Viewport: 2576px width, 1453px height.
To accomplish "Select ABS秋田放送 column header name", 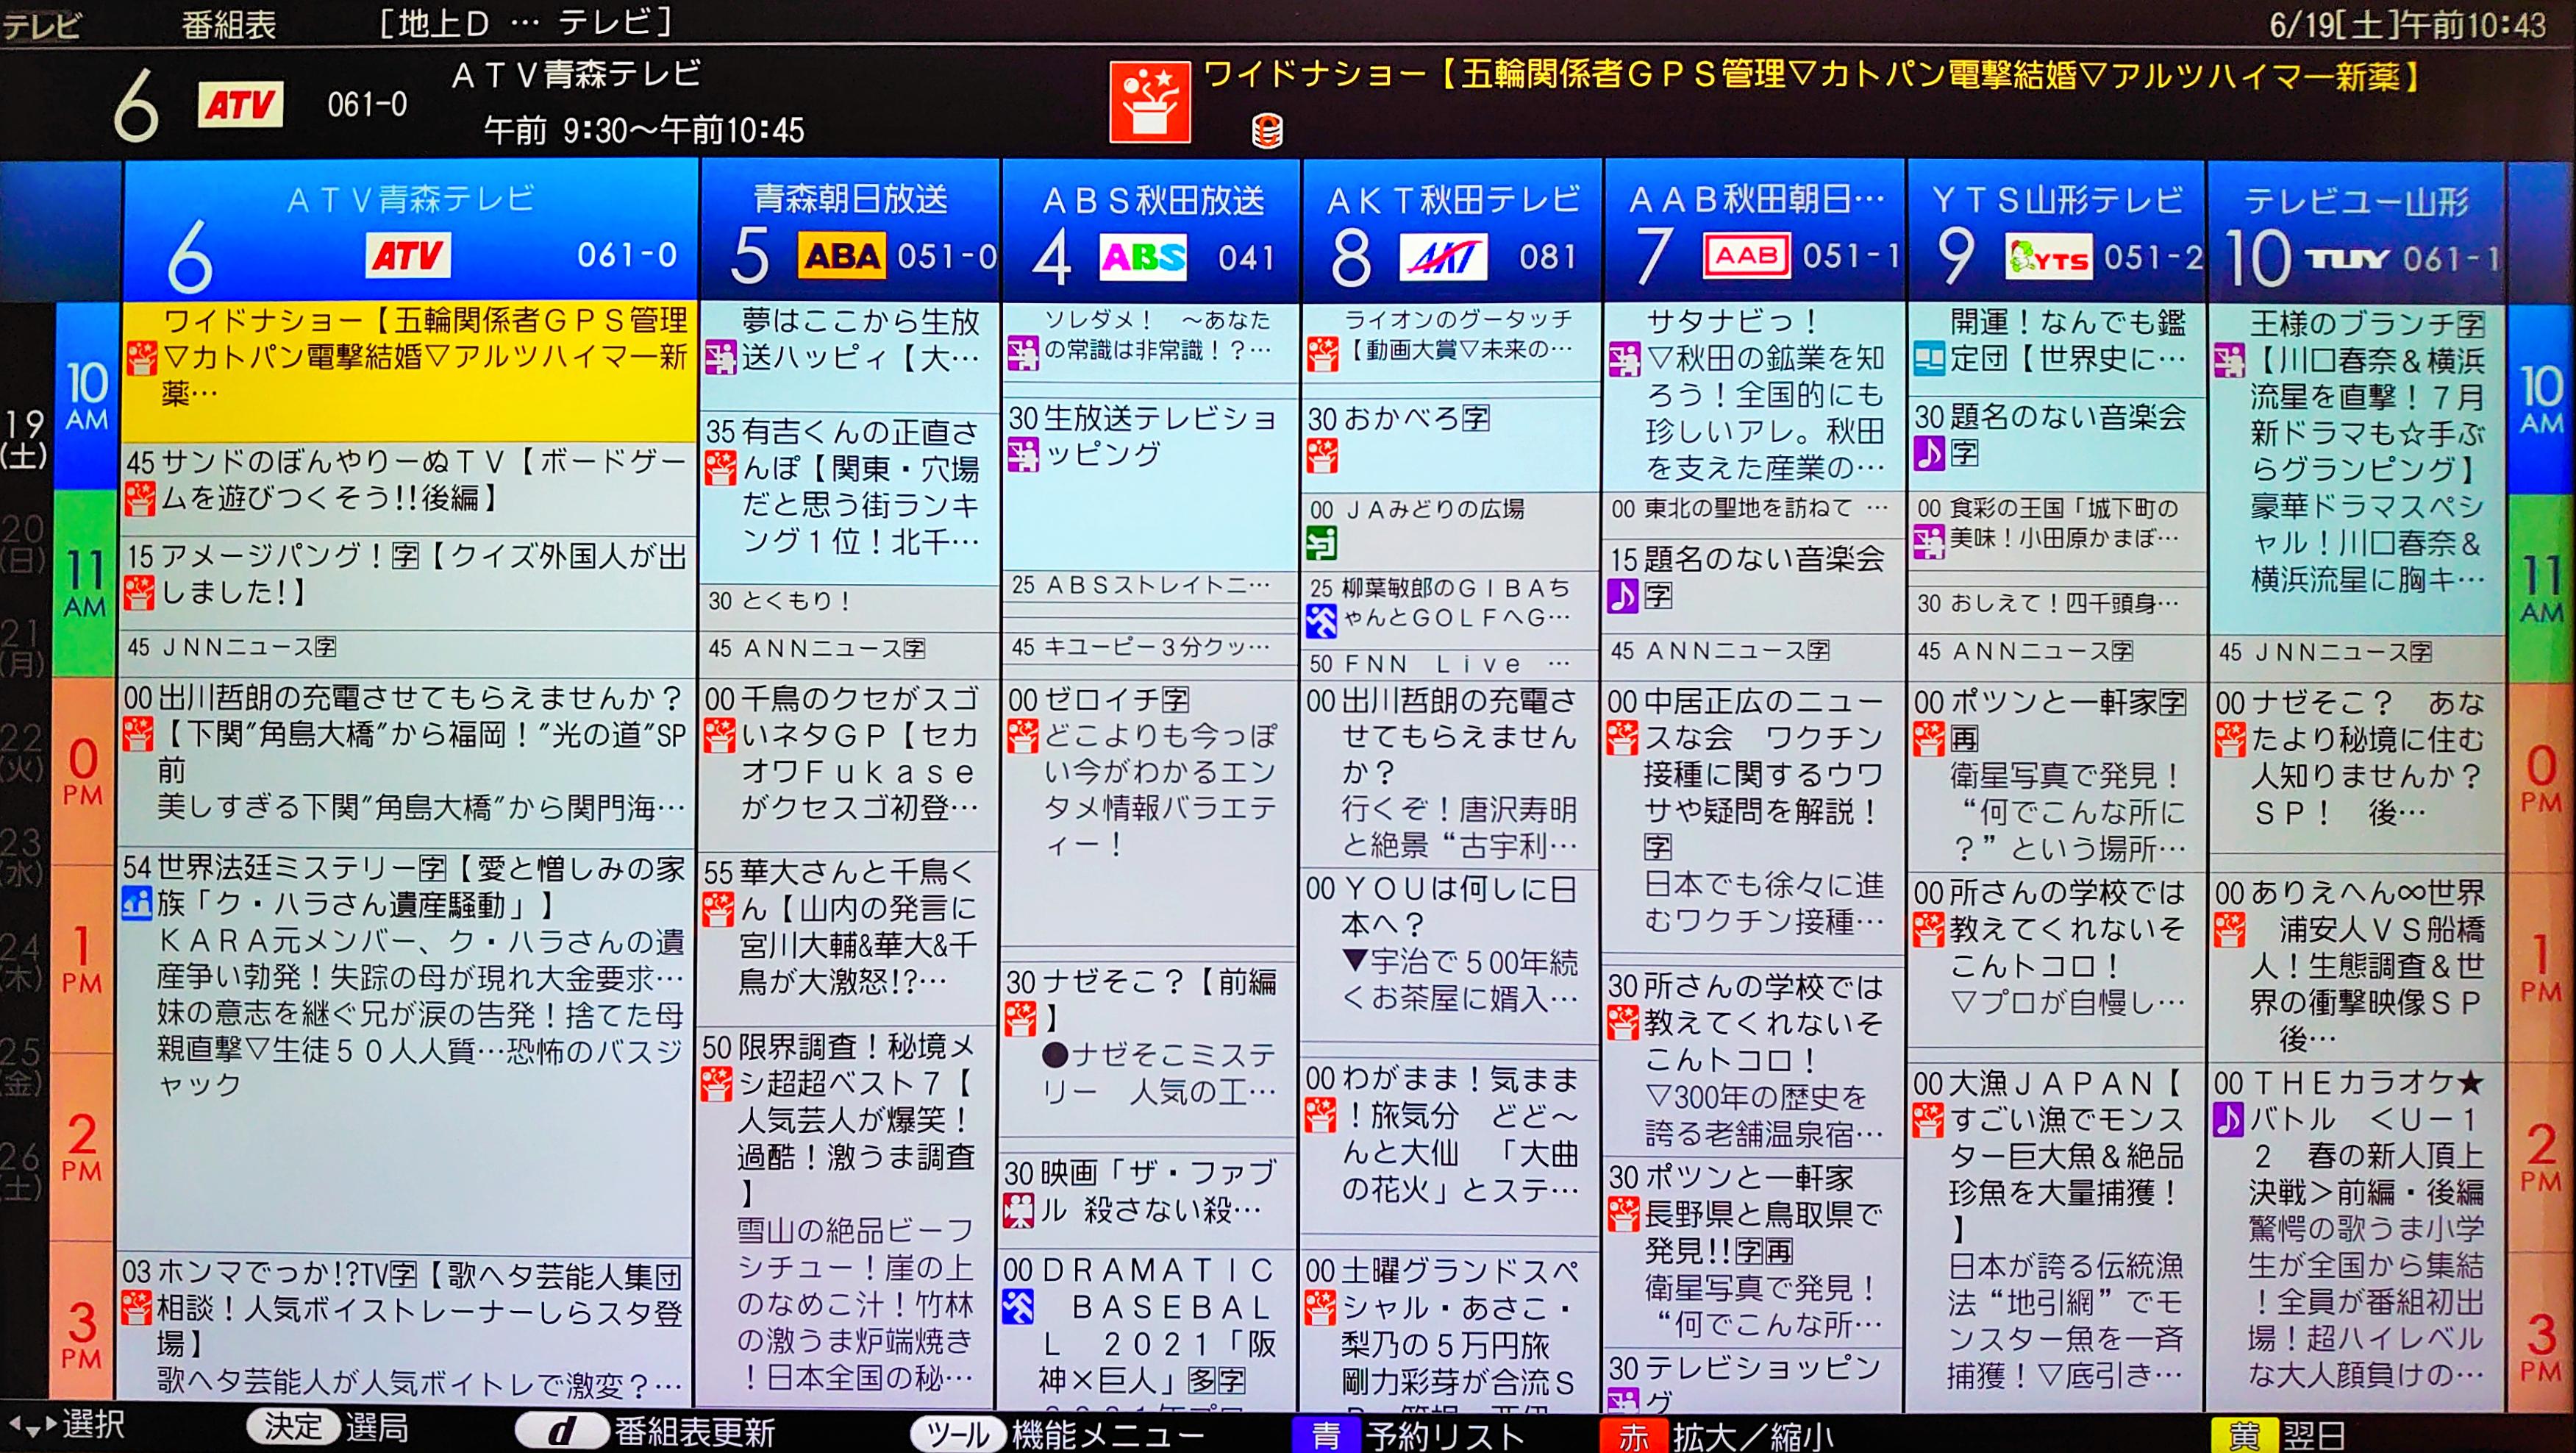I will [x=1153, y=201].
